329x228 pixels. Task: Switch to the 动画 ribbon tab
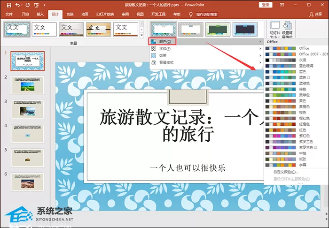point(85,14)
